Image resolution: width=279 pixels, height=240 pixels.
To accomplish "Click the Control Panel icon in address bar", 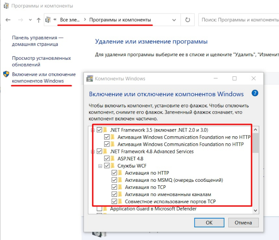I will point(48,19).
